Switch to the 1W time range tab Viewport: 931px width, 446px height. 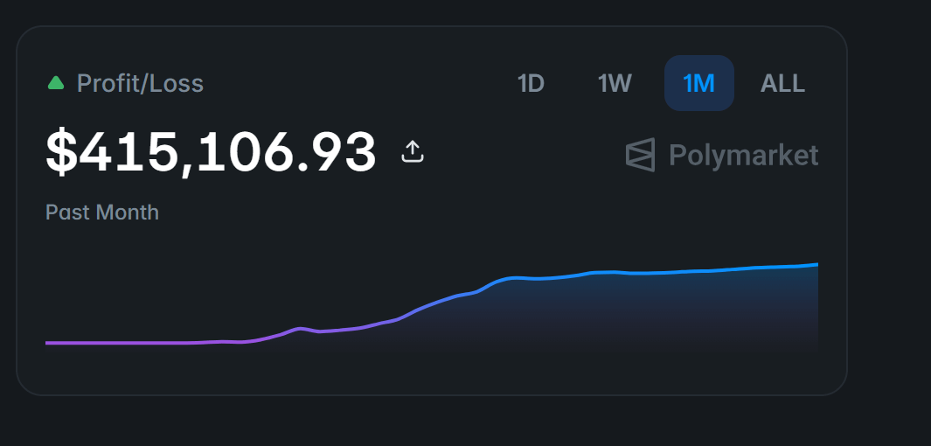pyautogui.click(x=615, y=84)
